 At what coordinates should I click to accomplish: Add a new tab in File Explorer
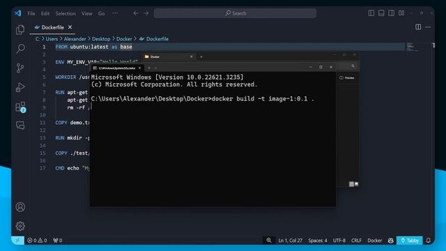click(201, 57)
